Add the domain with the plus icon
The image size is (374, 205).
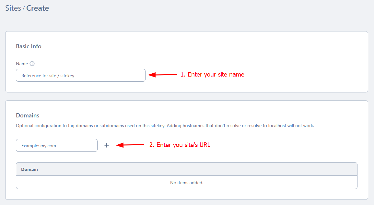(x=107, y=145)
